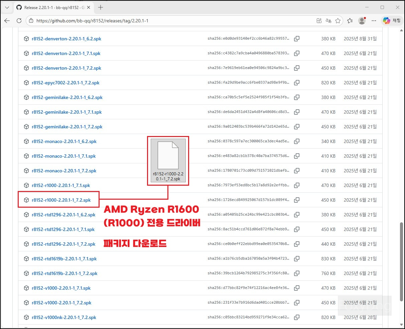Download r8152-geminilake-2.20.1-1_6.2.spk

pos(67,97)
